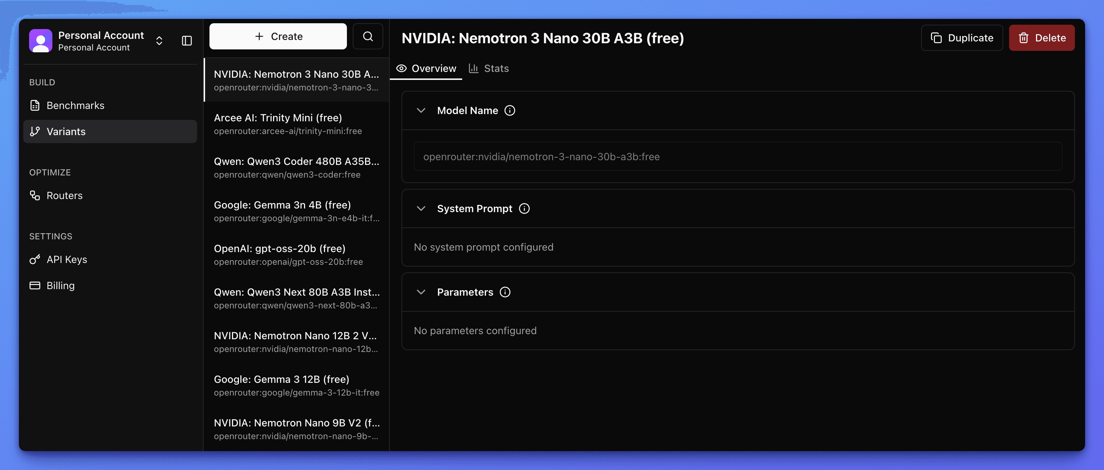Viewport: 1104px width, 470px height.
Task: Go to Routers section
Action: pos(64,196)
